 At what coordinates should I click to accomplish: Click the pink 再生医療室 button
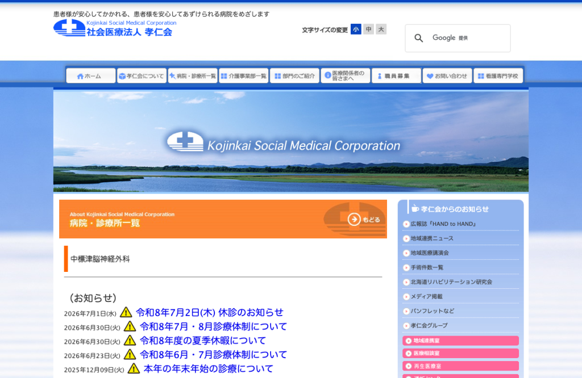coord(460,366)
